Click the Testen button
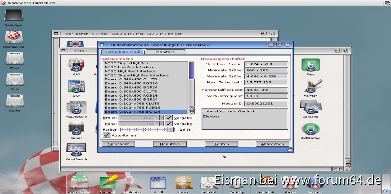Image resolution: width=391 pixels, height=194 pixels. point(221,144)
